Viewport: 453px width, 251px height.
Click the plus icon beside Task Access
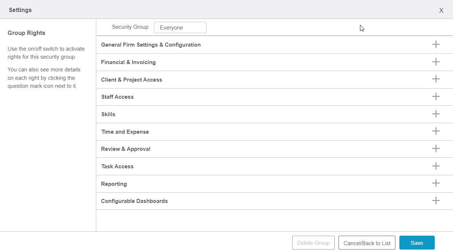pos(436,166)
